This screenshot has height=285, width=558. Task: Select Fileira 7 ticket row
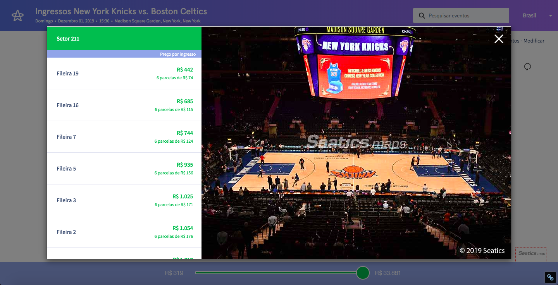(124, 137)
